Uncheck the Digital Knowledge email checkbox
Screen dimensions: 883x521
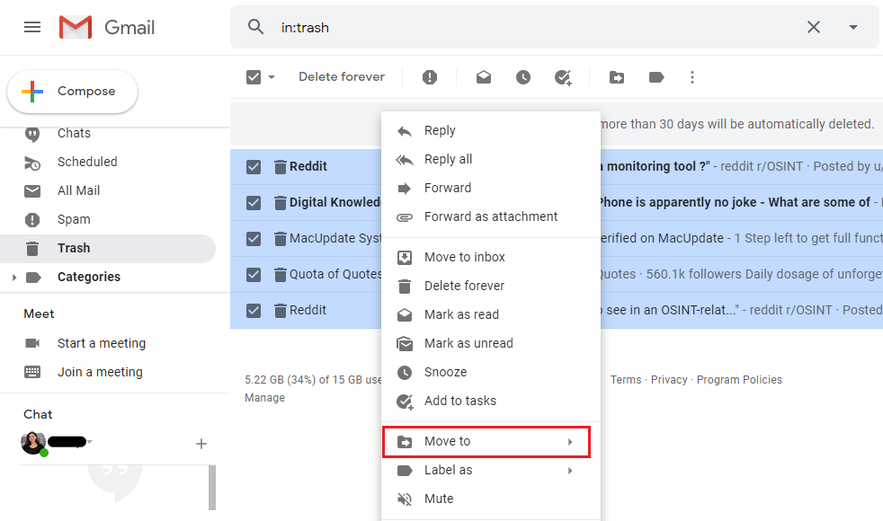254,202
